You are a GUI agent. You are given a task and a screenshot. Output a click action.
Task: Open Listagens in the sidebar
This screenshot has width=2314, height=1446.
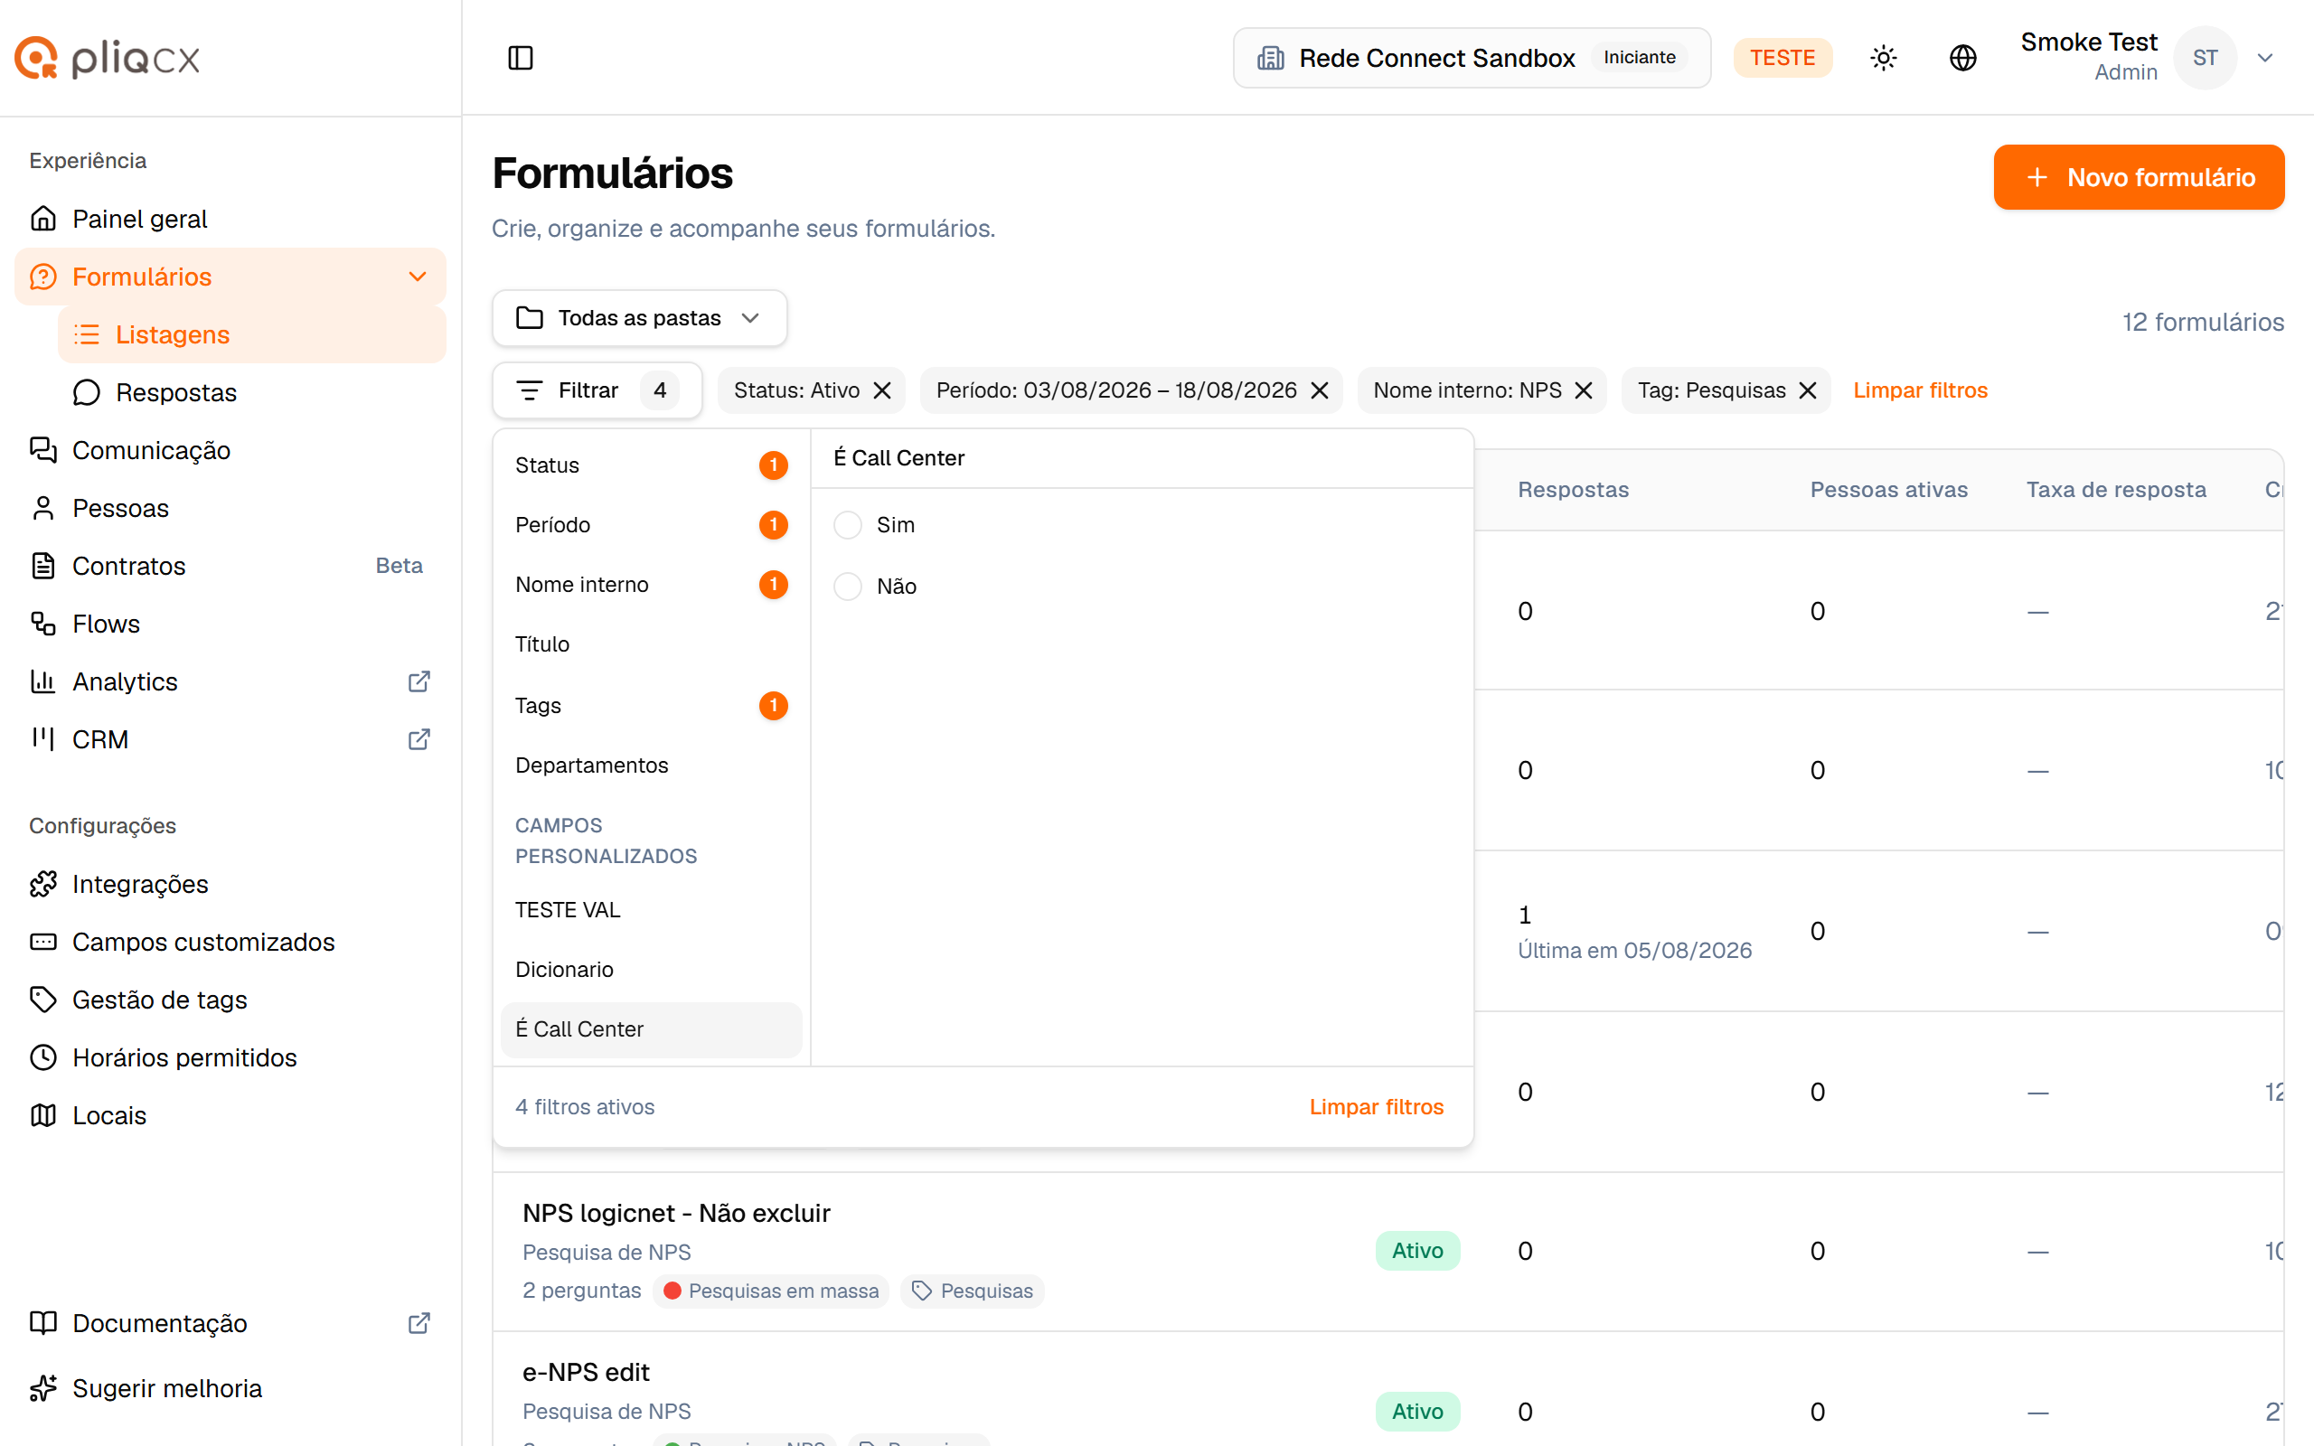click(x=251, y=333)
